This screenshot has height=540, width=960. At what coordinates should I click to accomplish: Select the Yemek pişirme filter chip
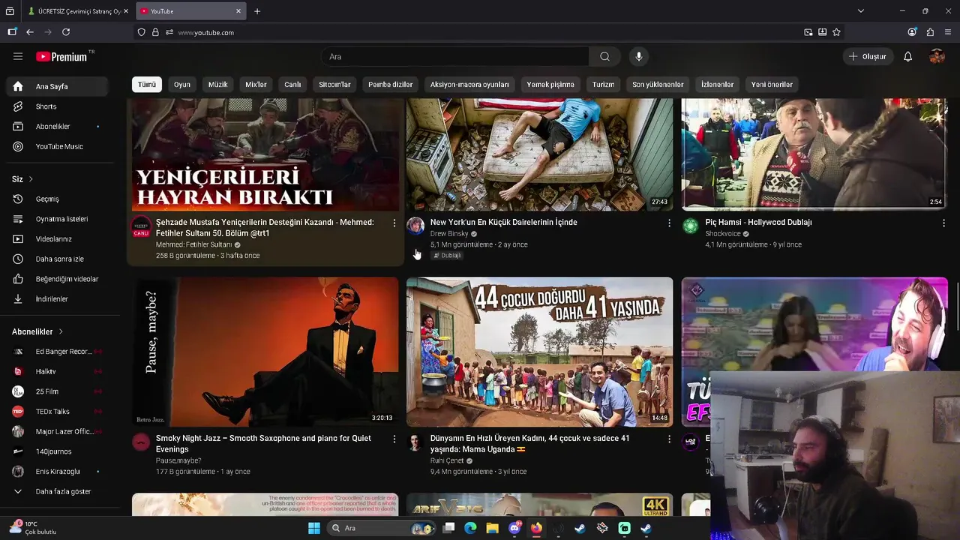coord(550,85)
